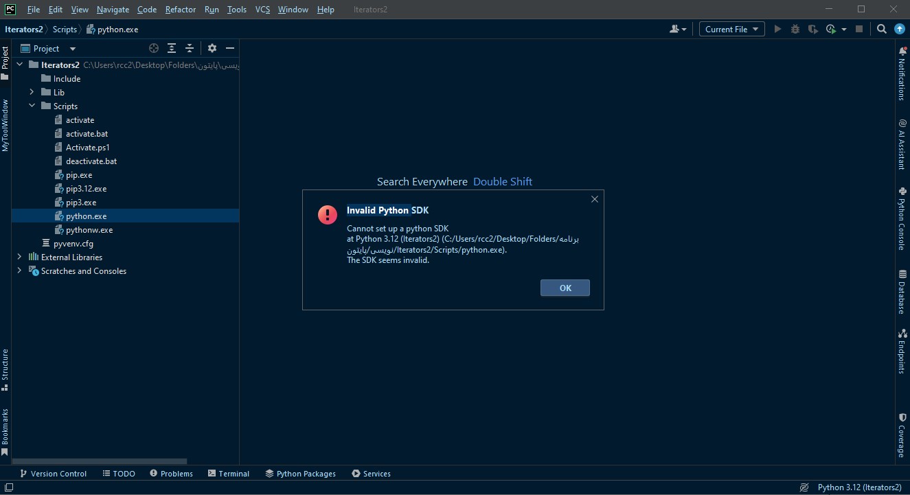The image size is (910, 495).
Task: Open AI Assistant side panel
Action: [x=902, y=144]
